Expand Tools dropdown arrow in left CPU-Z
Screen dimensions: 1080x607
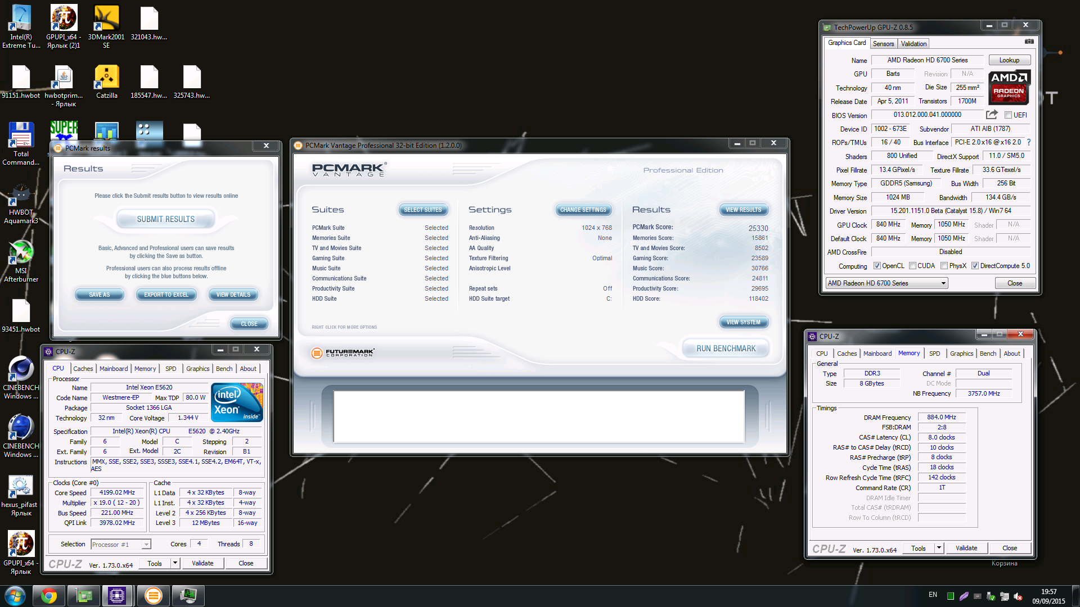click(175, 563)
